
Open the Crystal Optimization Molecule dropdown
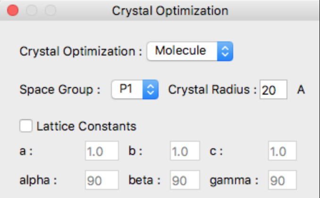(x=190, y=51)
